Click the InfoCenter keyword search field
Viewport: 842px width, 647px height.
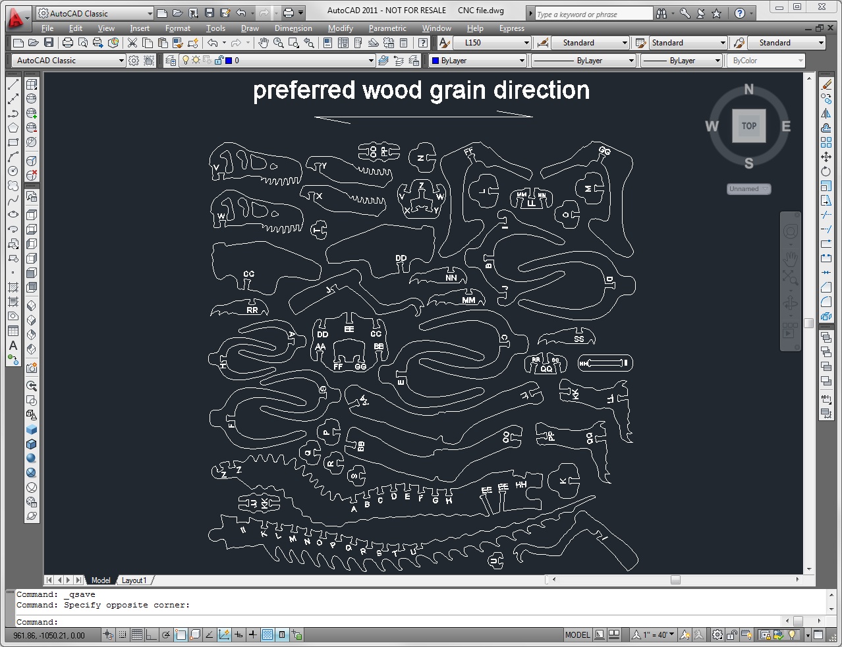594,14
